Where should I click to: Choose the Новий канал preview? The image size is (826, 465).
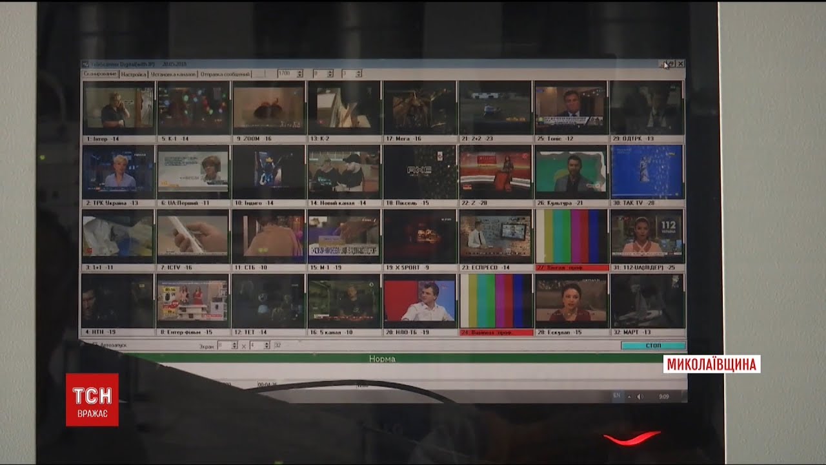344,172
